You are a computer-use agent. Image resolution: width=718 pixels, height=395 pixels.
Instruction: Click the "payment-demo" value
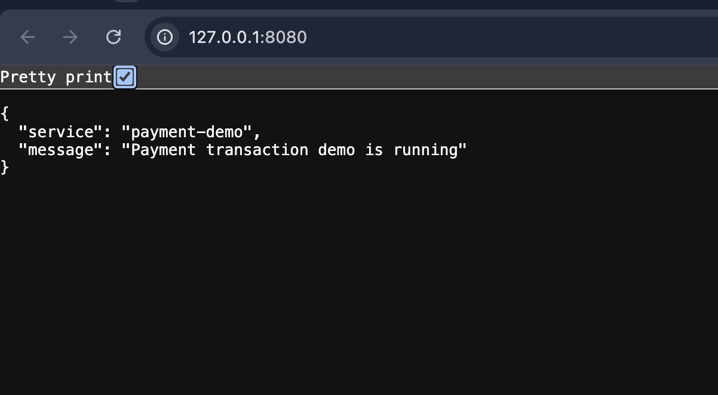point(186,131)
